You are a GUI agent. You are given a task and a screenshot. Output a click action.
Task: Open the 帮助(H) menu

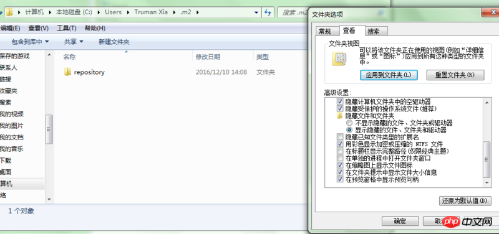pos(95,28)
